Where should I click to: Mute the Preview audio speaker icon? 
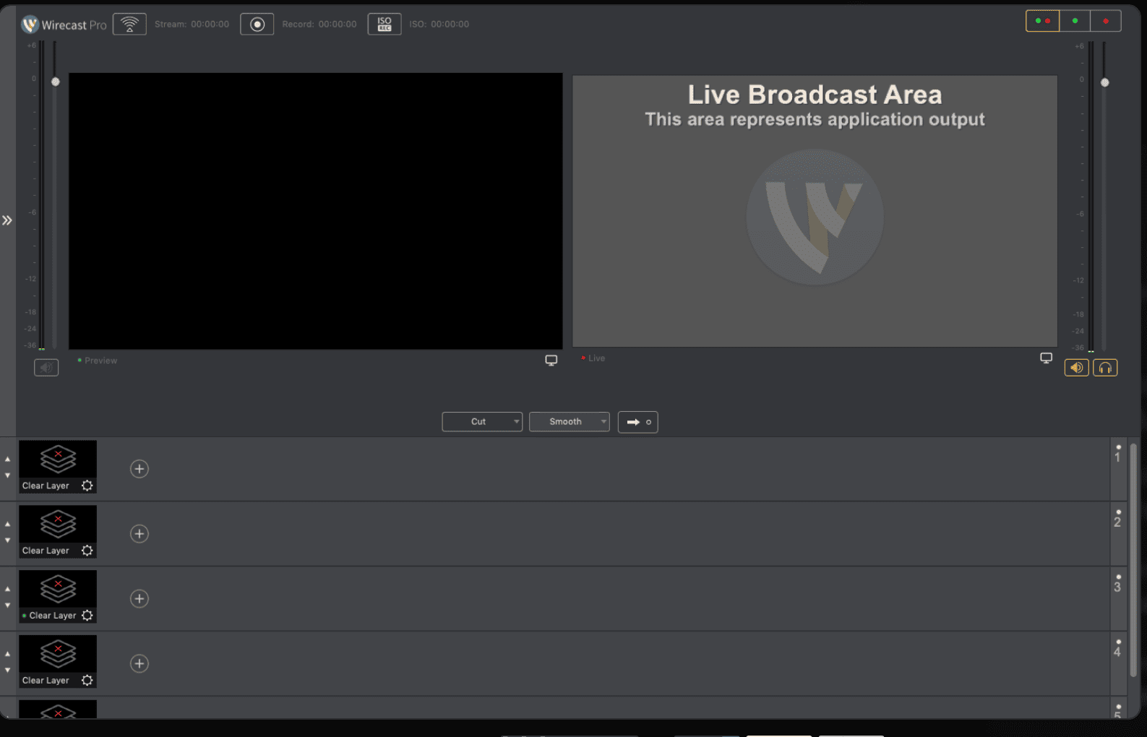point(46,368)
